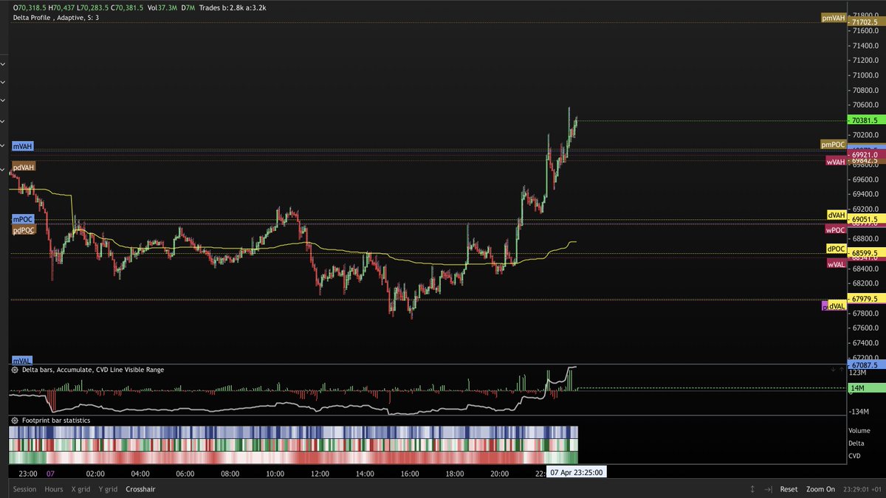Image resolution: width=886 pixels, height=498 pixels.
Task: Click the Delta row label
Action: coord(856,443)
